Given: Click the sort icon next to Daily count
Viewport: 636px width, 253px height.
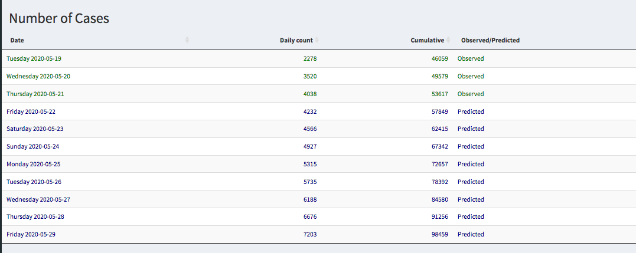Looking at the screenshot, I should [x=317, y=40].
